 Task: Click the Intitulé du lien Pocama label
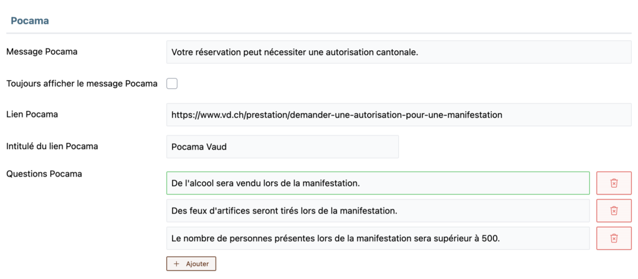point(52,147)
